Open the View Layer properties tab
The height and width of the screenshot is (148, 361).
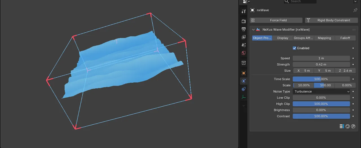244,37
